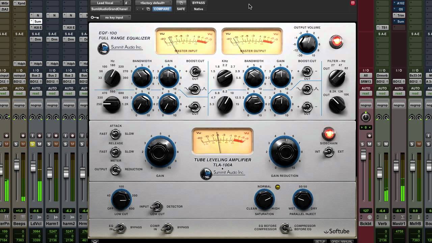Screen dimensions: 432x243
Task: Click the SETUP button at bottom
Action: [x=320, y=241]
